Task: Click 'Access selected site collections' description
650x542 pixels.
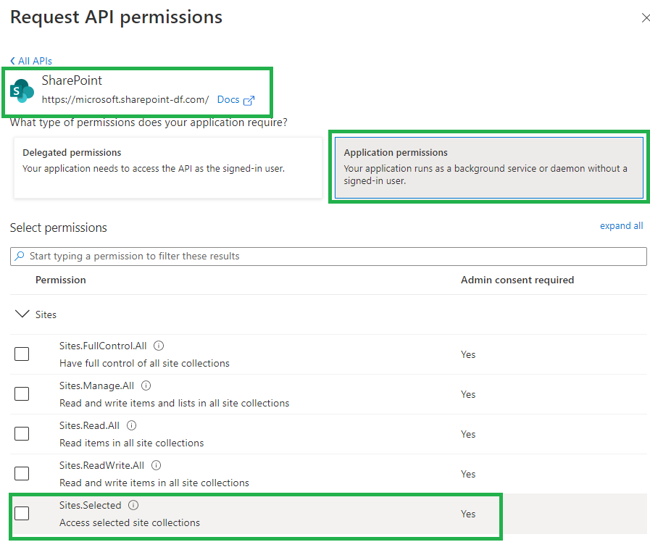Action: pos(129,522)
